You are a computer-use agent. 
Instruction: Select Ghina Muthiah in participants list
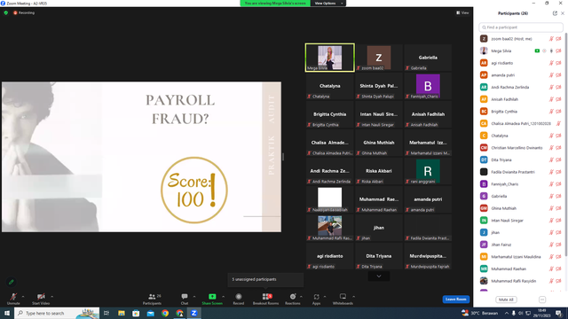(x=521, y=208)
